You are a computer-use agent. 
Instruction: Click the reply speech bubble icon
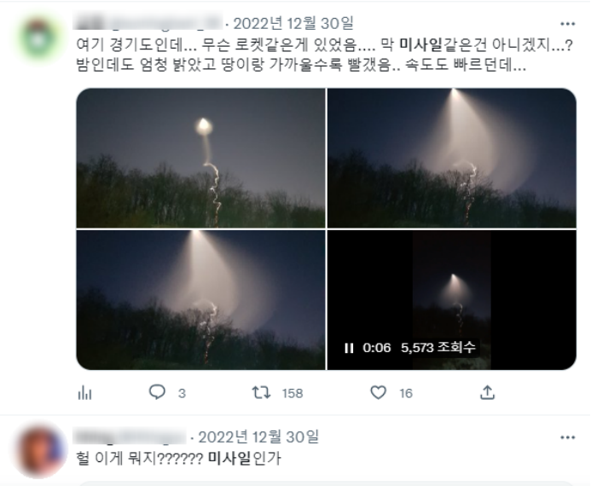pos(157,392)
